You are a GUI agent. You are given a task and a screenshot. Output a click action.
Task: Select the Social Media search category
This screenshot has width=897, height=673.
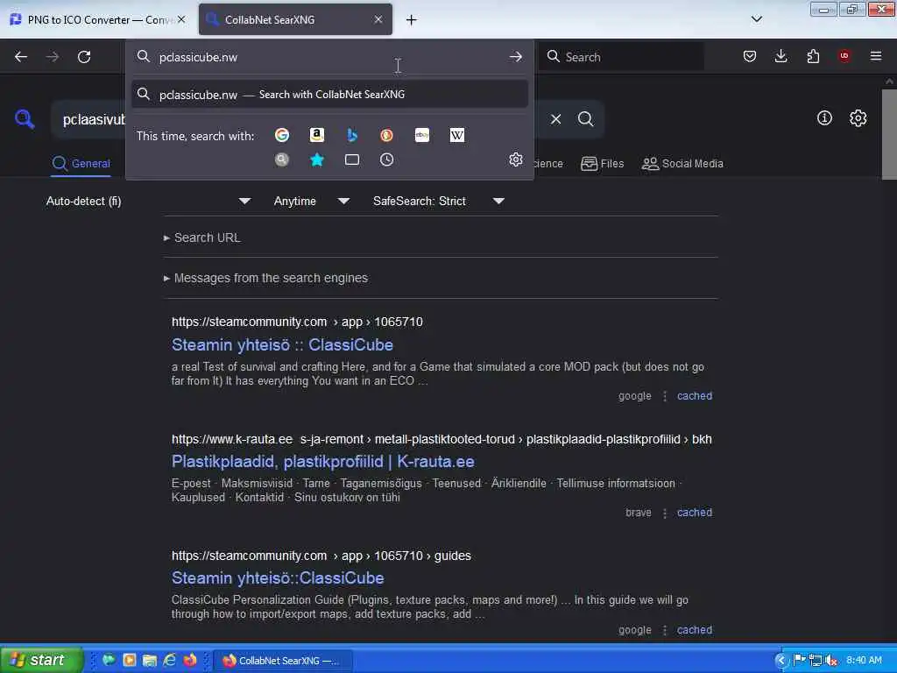click(682, 164)
